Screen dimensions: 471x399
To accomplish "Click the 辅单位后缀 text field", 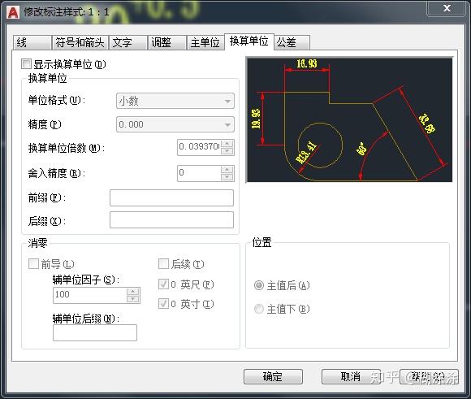I will click(95, 332).
